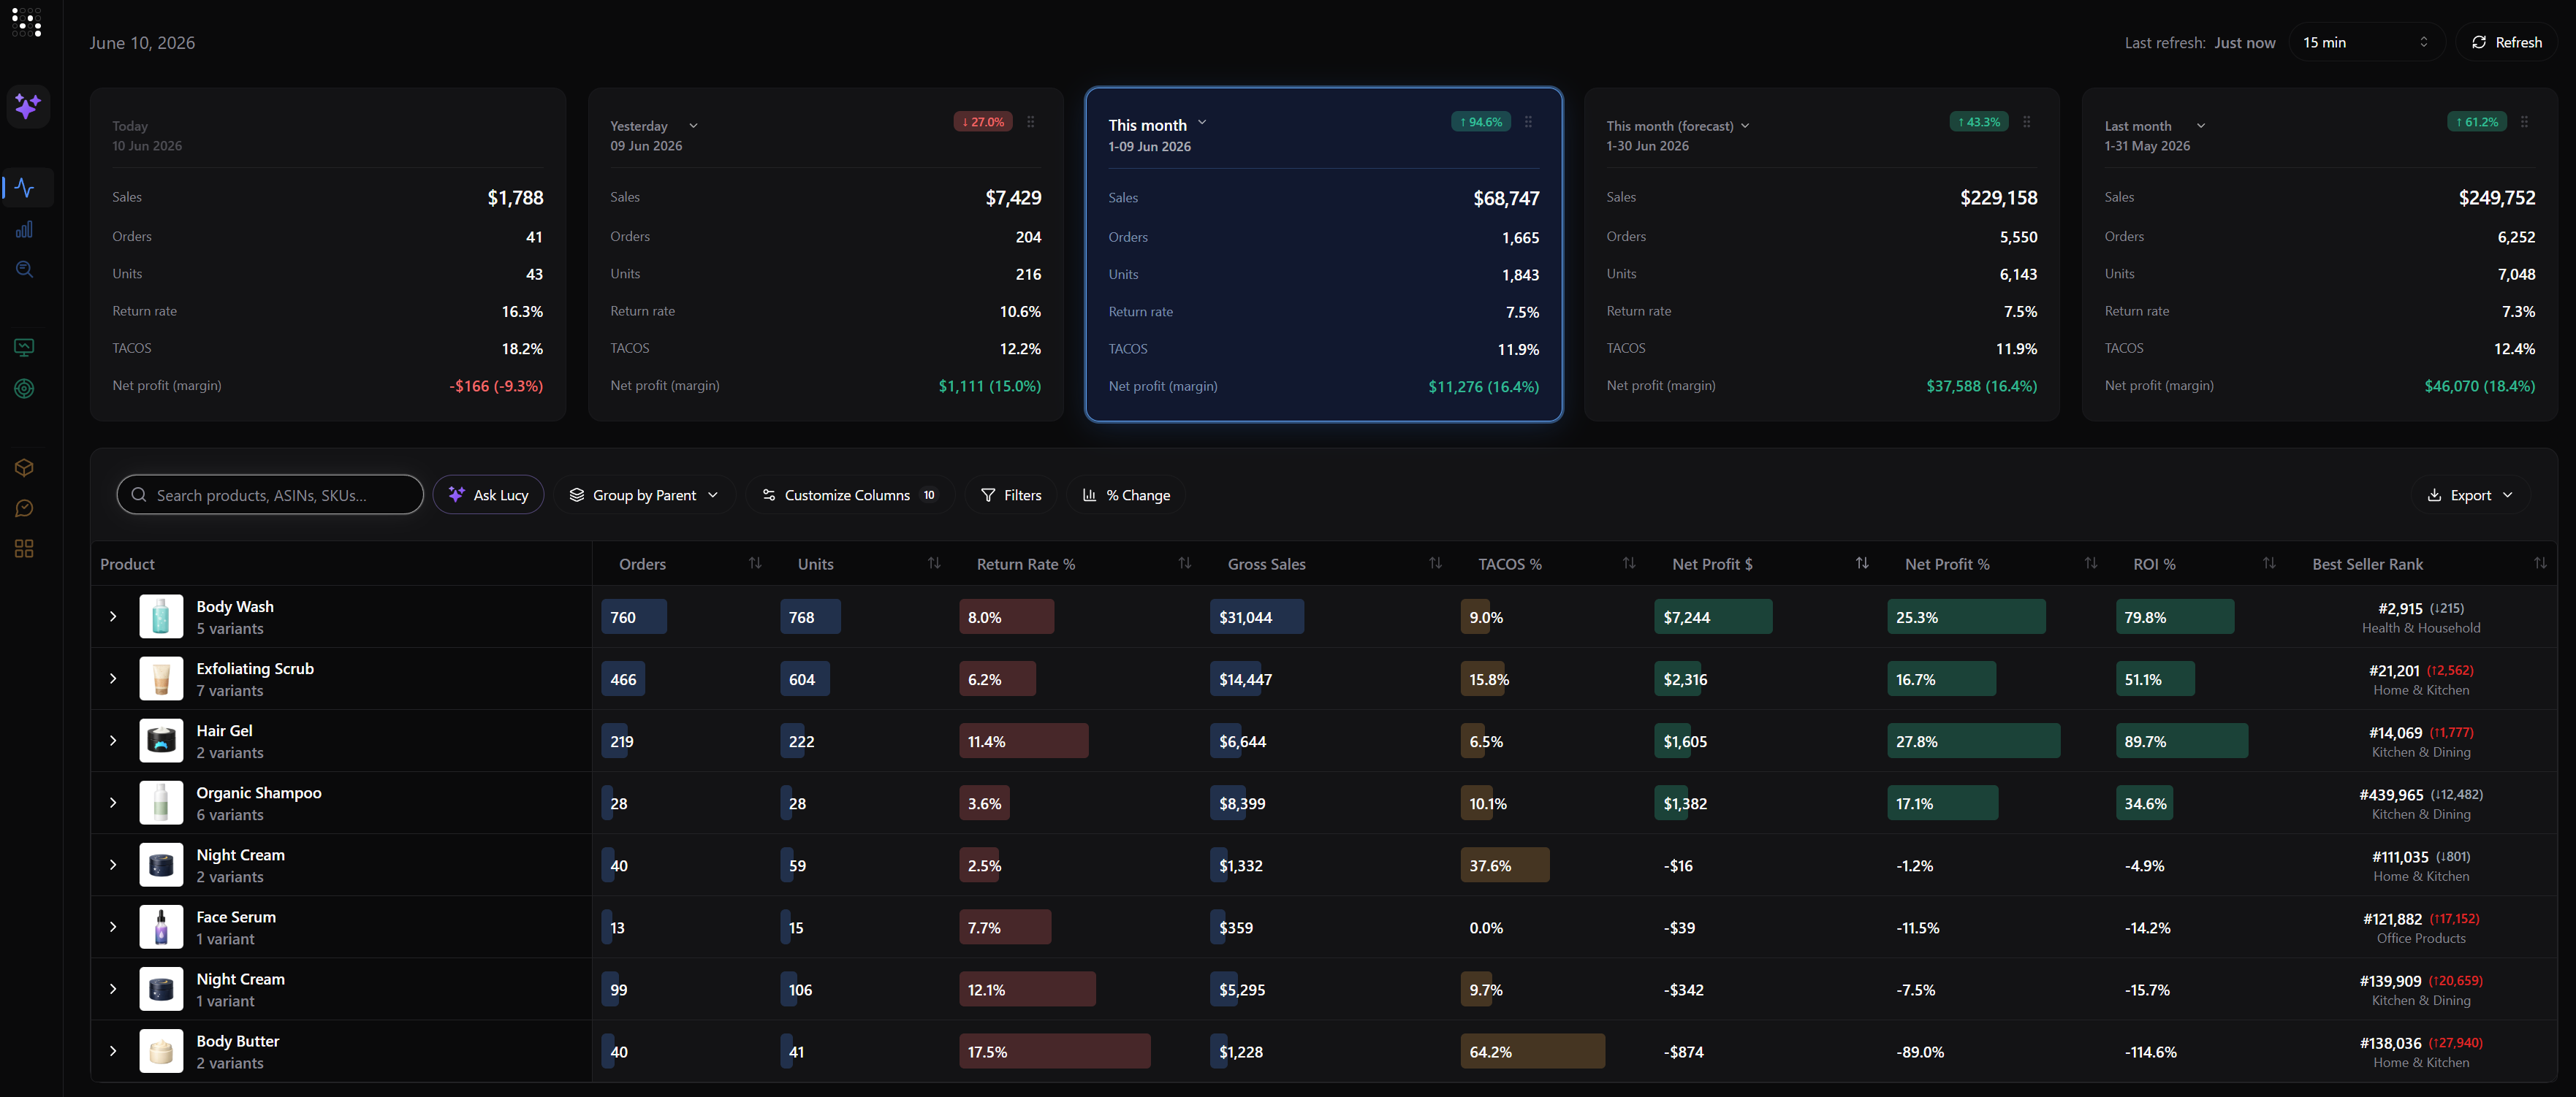Viewport: 2576px width, 1097px height.
Task: Click Exfoliating Scrub rank #21,201
Action: coord(2394,670)
